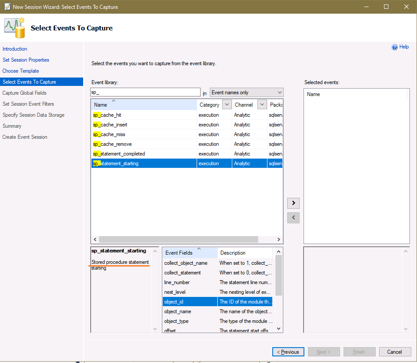Click the Previous button

pos(288,352)
